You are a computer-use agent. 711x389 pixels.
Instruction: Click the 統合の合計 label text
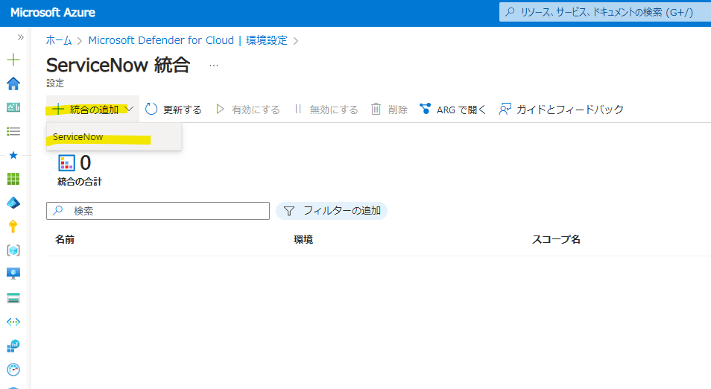[80, 182]
